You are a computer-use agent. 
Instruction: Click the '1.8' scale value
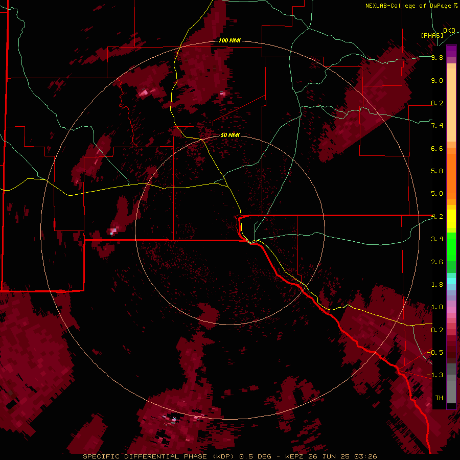[x=437, y=285]
